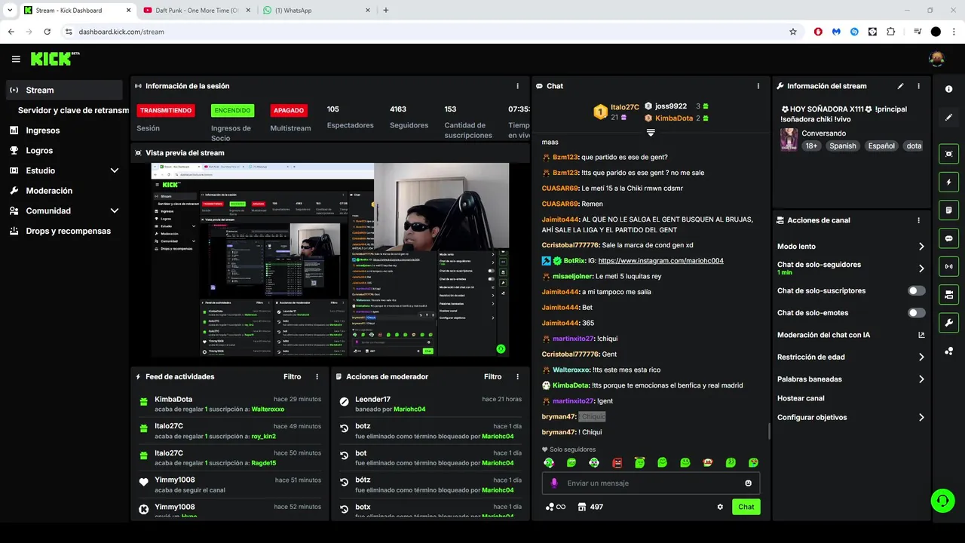The width and height of the screenshot is (965, 543).
Task: Click Hostear canal
Action: tap(801, 398)
